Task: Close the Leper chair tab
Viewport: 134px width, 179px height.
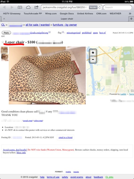Action: [4, 19]
